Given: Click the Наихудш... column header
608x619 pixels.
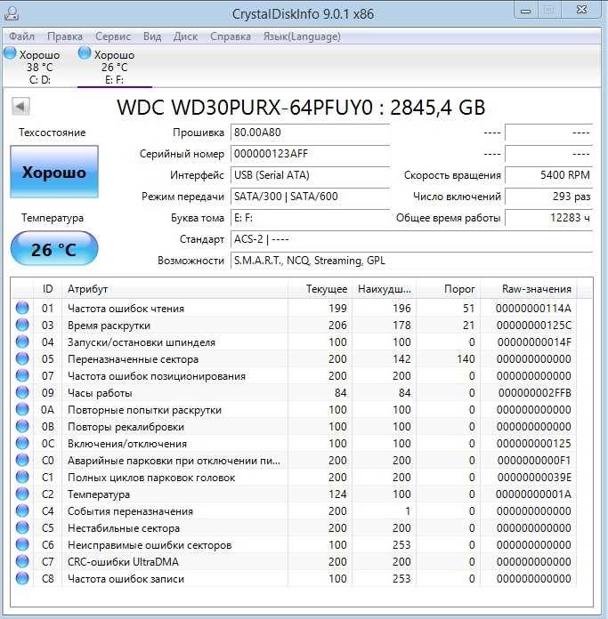Looking at the screenshot, I should tap(384, 289).
